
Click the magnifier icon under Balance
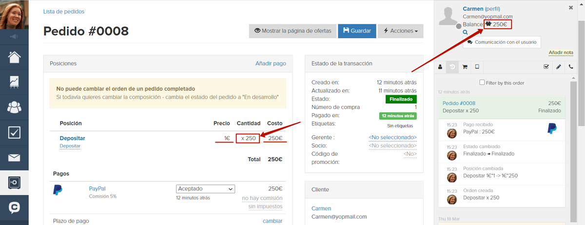(x=465, y=32)
